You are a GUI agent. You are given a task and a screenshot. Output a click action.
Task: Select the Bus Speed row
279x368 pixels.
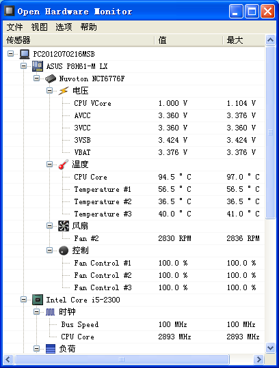tap(134, 324)
